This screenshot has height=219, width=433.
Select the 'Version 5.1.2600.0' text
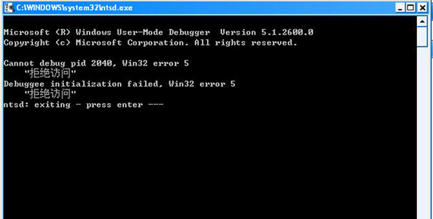[x=267, y=32]
